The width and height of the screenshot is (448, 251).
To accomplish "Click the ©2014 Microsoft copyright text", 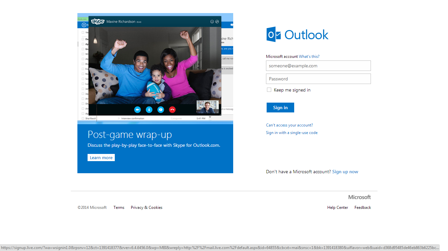I will [92, 208].
